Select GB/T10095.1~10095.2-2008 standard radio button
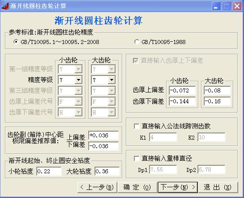This screenshot has width=244, height=198. tap(16, 42)
